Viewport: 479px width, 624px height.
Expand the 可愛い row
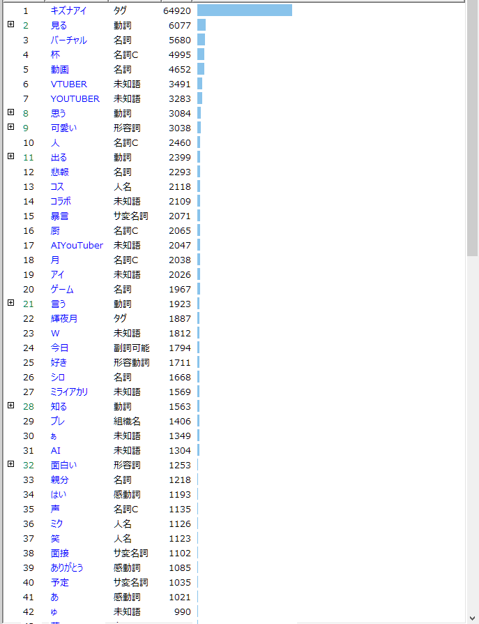coord(11,127)
